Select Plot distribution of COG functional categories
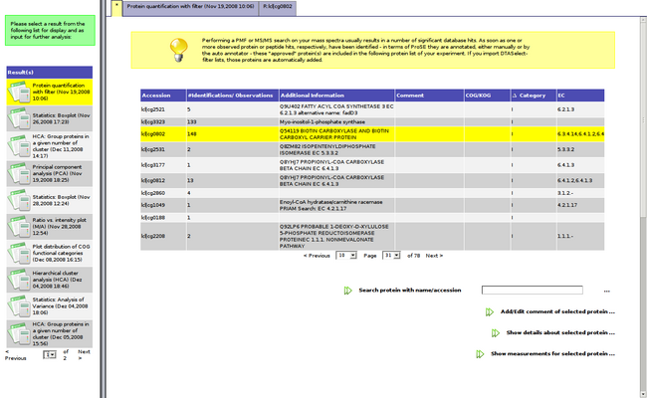 pos(50,253)
